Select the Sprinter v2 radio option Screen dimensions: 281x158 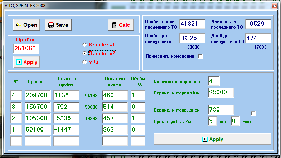(99, 53)
